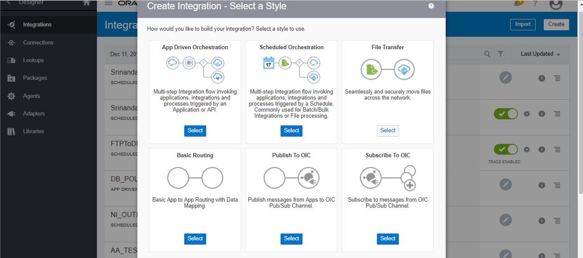Click the search magnifier above integration list
Image resolution: width=583 pixels, height=258 pixels.
[x=487, y=54]
